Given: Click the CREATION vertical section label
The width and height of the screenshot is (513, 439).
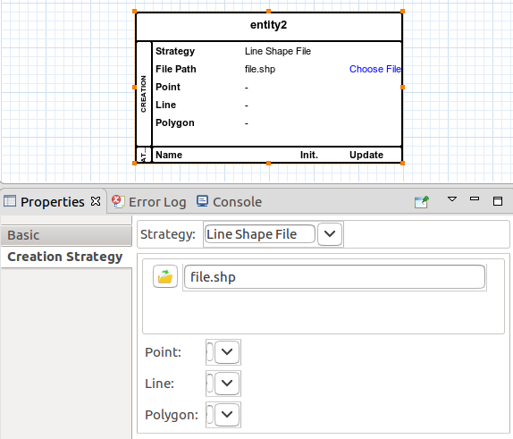Looking at the screenshot, I should tap(143, 94).
